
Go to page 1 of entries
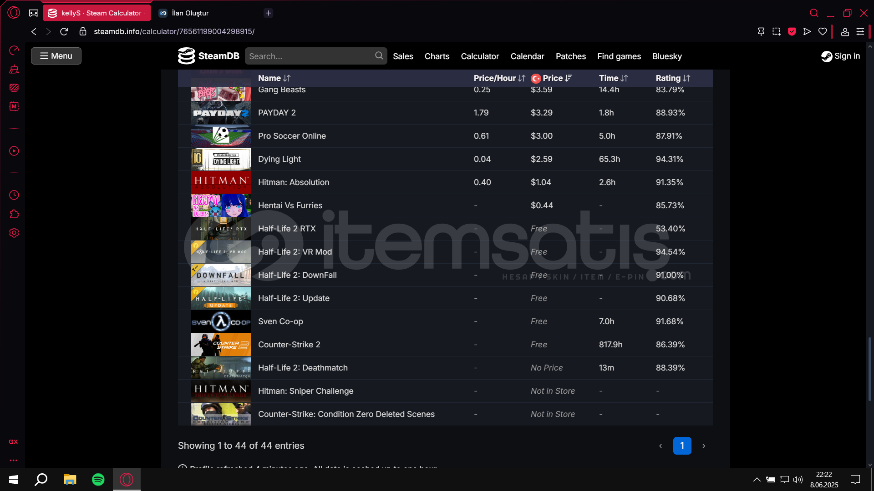coord(682,446)
